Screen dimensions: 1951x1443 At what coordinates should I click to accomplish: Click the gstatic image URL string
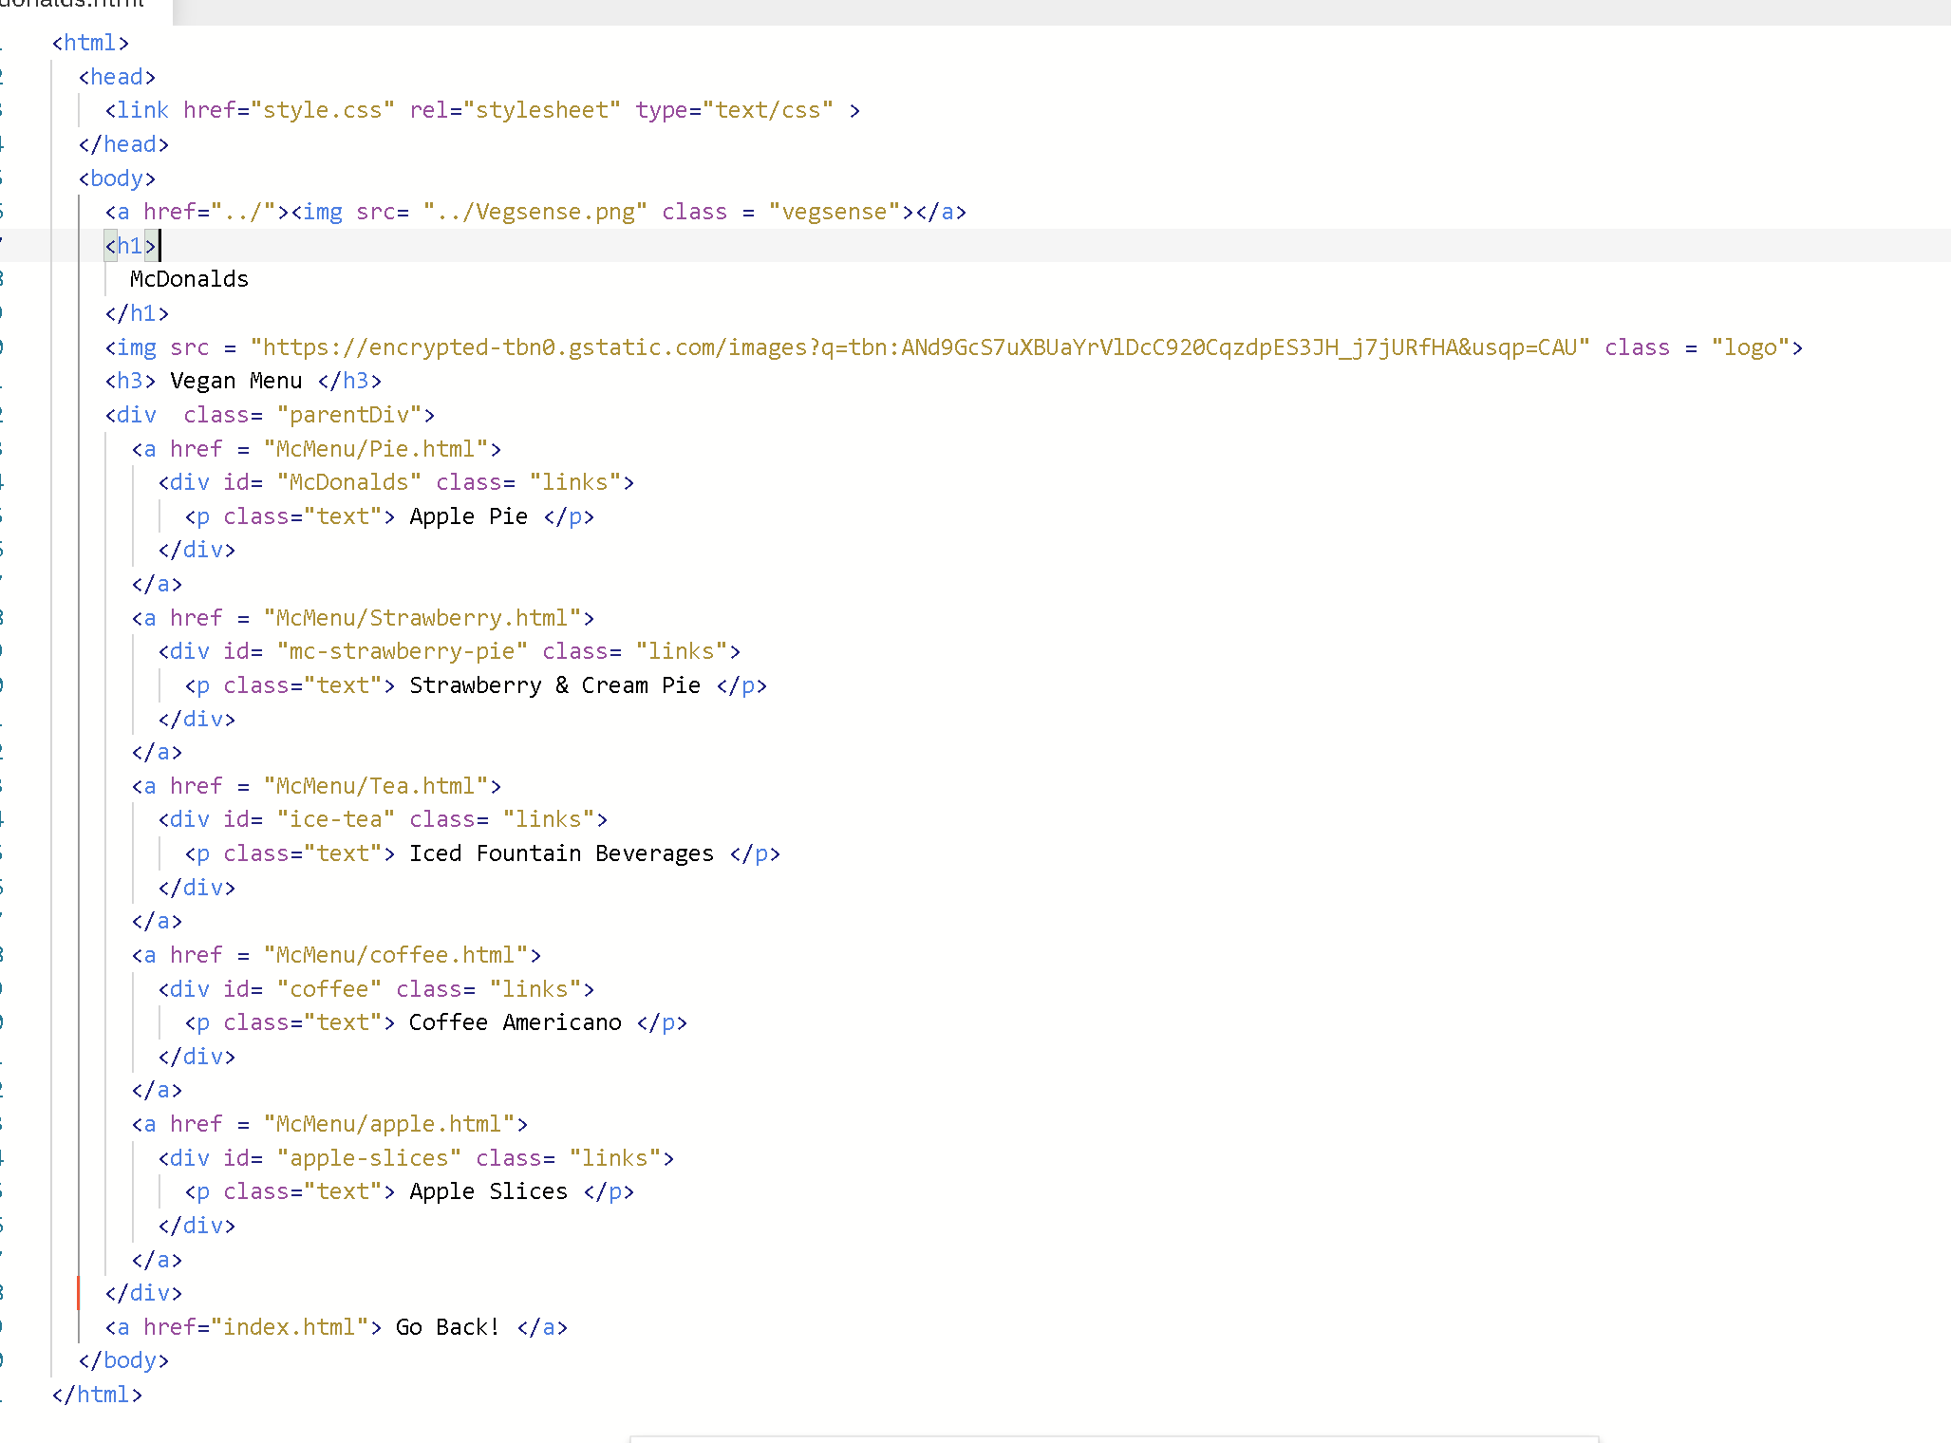(x=919, y=347)
